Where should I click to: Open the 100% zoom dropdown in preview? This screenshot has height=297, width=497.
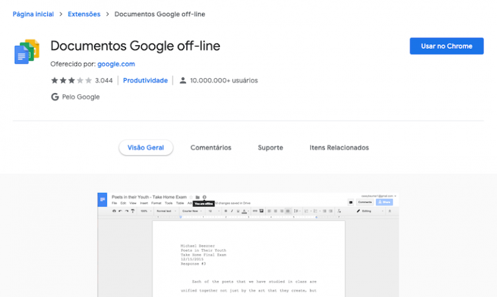click(146, 211)
